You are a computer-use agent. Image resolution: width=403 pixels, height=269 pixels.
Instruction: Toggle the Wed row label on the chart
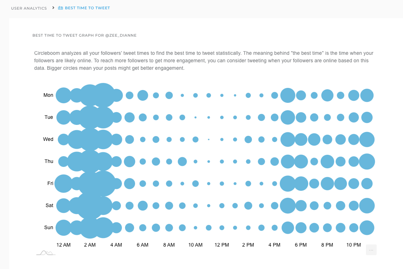click(48, 139)
